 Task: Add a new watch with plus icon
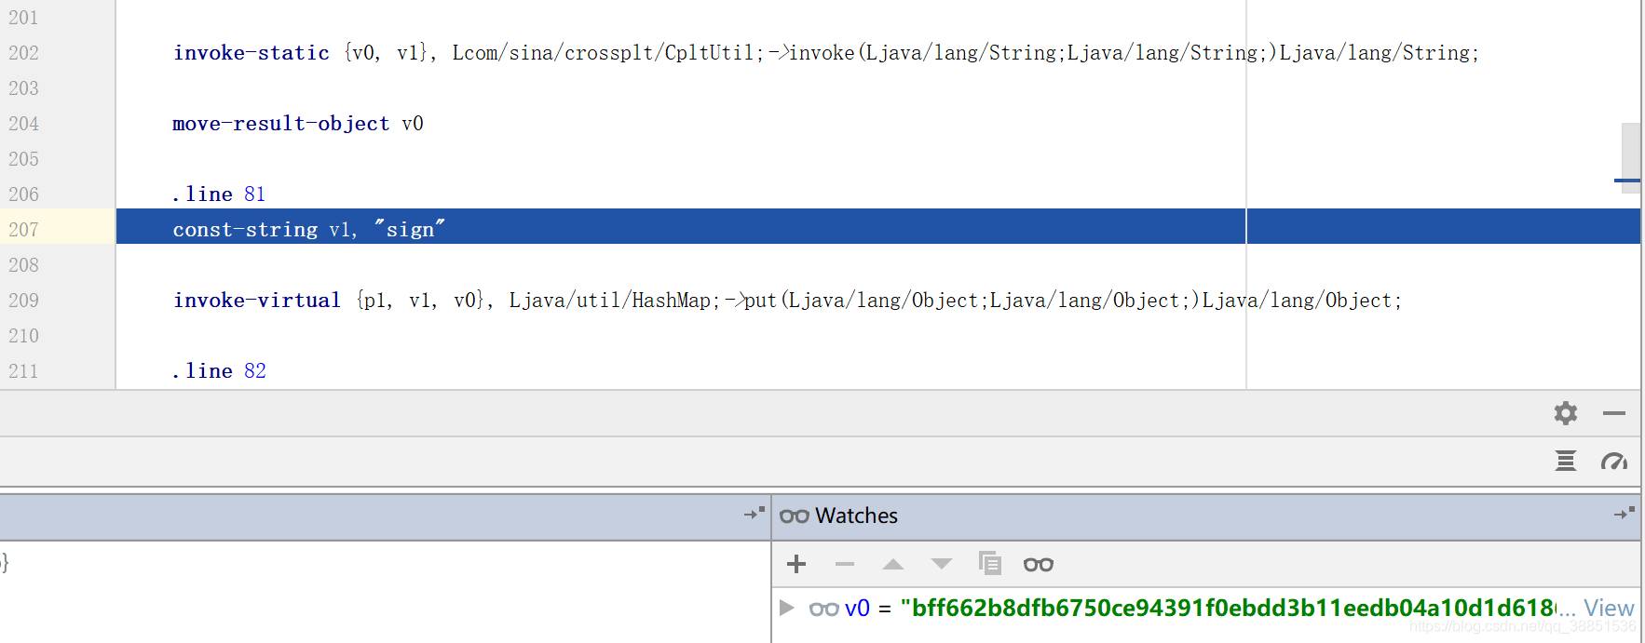click(796, 564)
